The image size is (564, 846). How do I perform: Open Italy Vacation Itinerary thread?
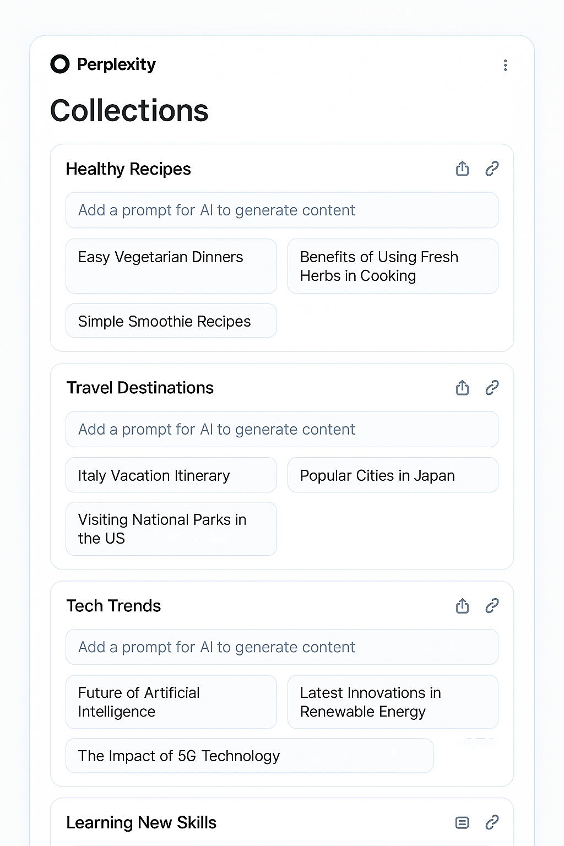(x=171, y=475)
